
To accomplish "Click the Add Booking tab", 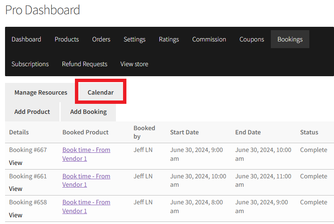I will tap(88, 112).
